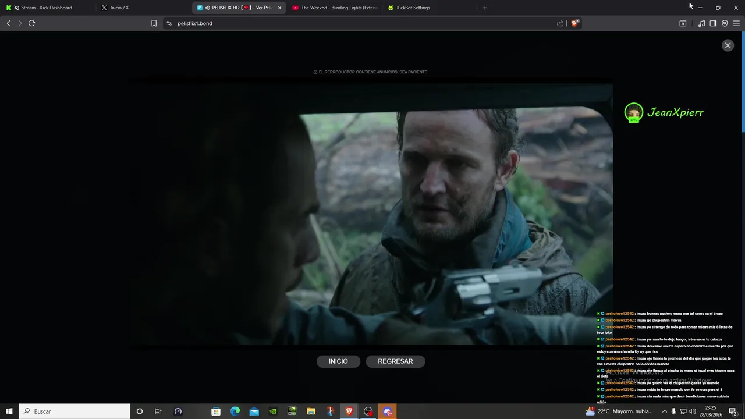
Task: Open a new browser tab
Action: (x=485, y=8)
